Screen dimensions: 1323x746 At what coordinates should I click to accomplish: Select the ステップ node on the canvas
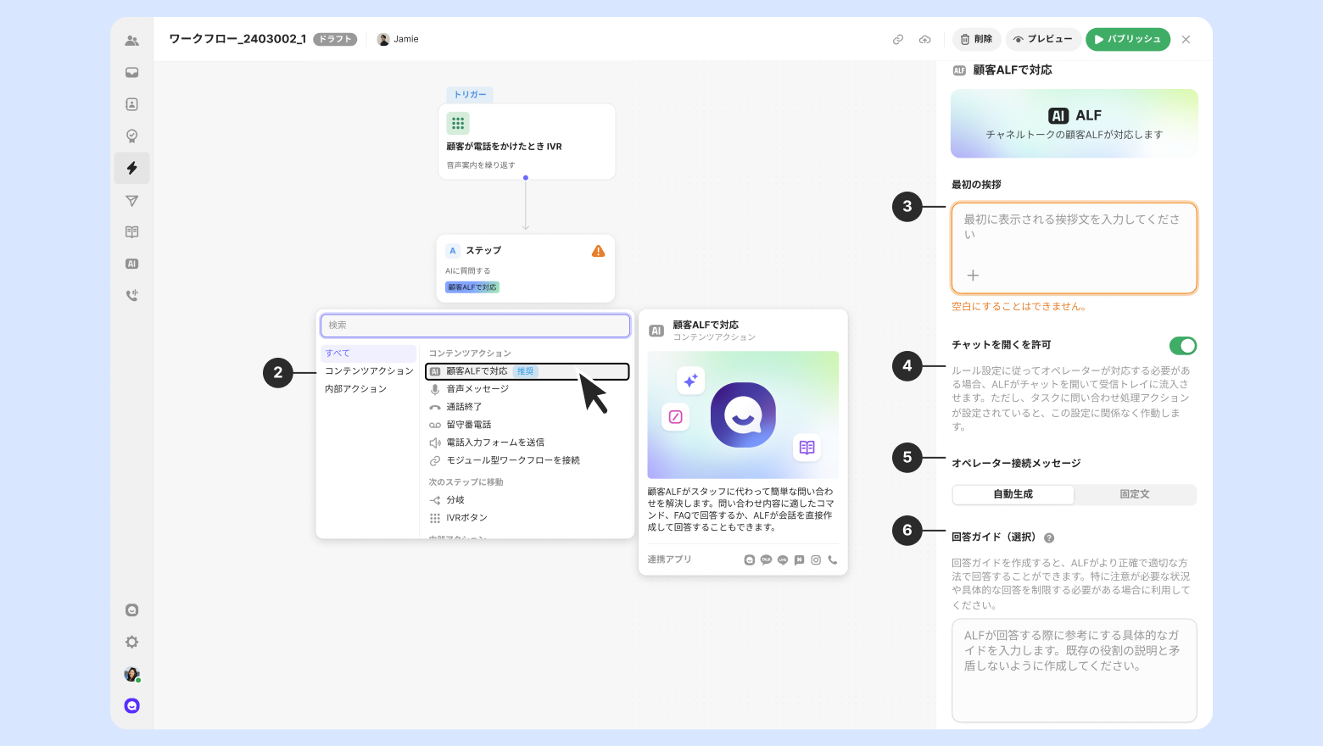point(526,269)
